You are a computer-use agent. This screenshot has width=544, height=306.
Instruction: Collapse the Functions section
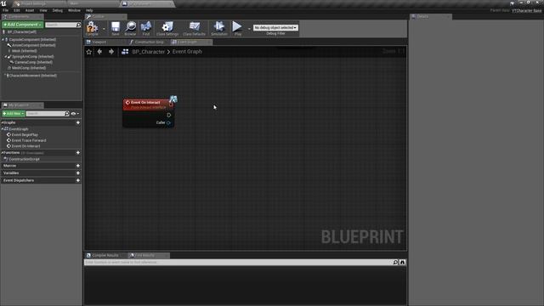point(2,153)
